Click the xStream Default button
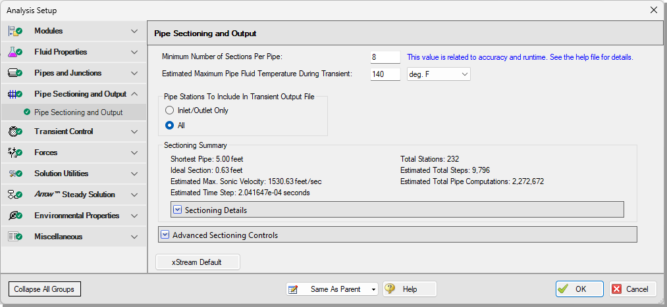Screen dimensions: 667x307 198,262
